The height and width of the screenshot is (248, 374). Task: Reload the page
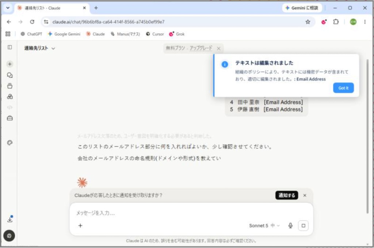32,22
